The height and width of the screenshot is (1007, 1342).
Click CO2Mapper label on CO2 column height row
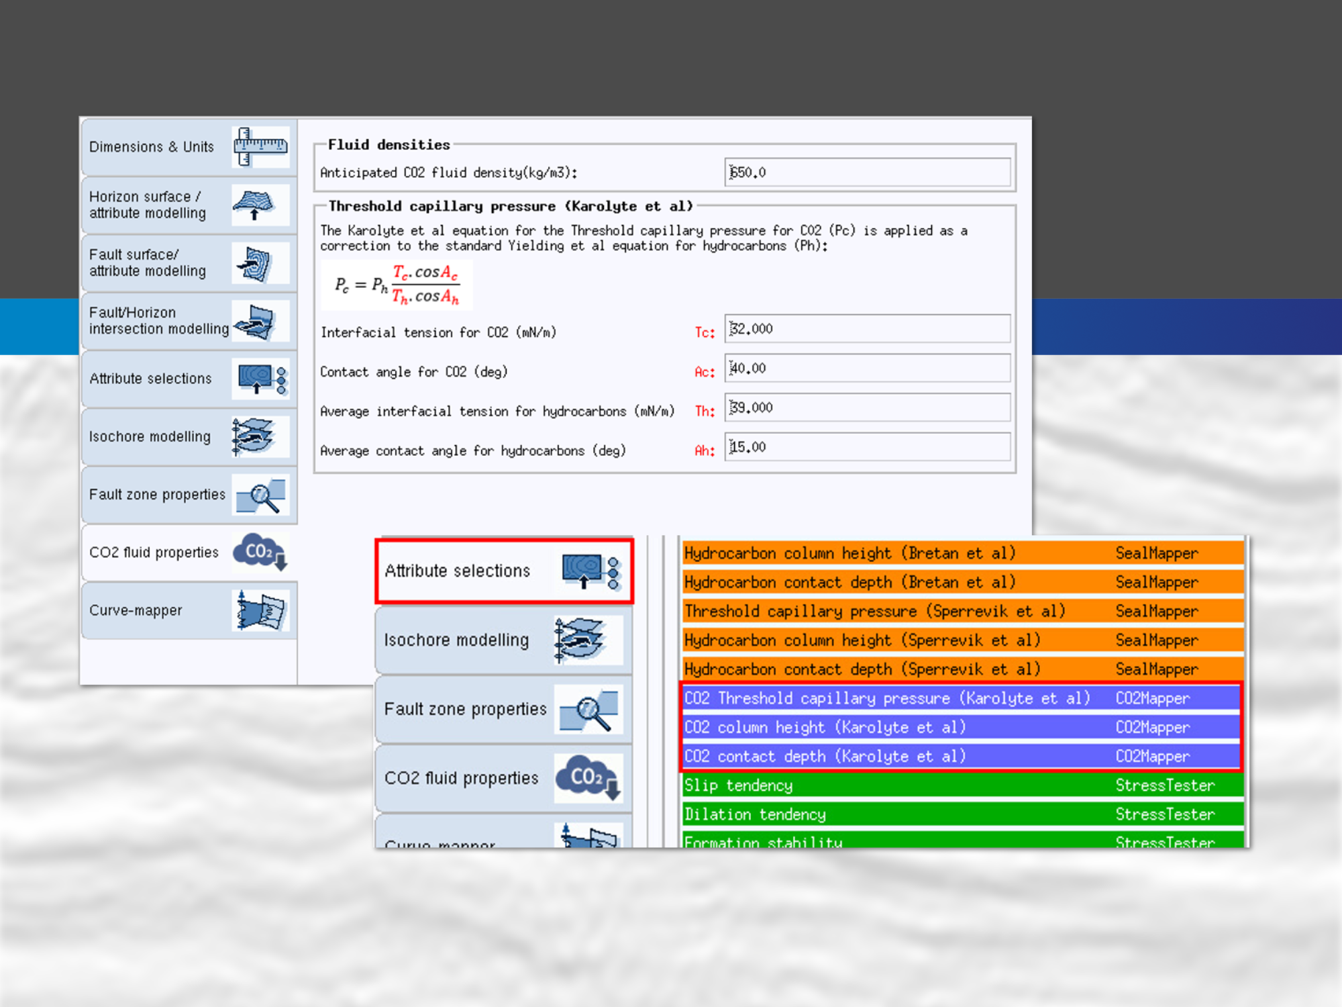(1152, 728)
